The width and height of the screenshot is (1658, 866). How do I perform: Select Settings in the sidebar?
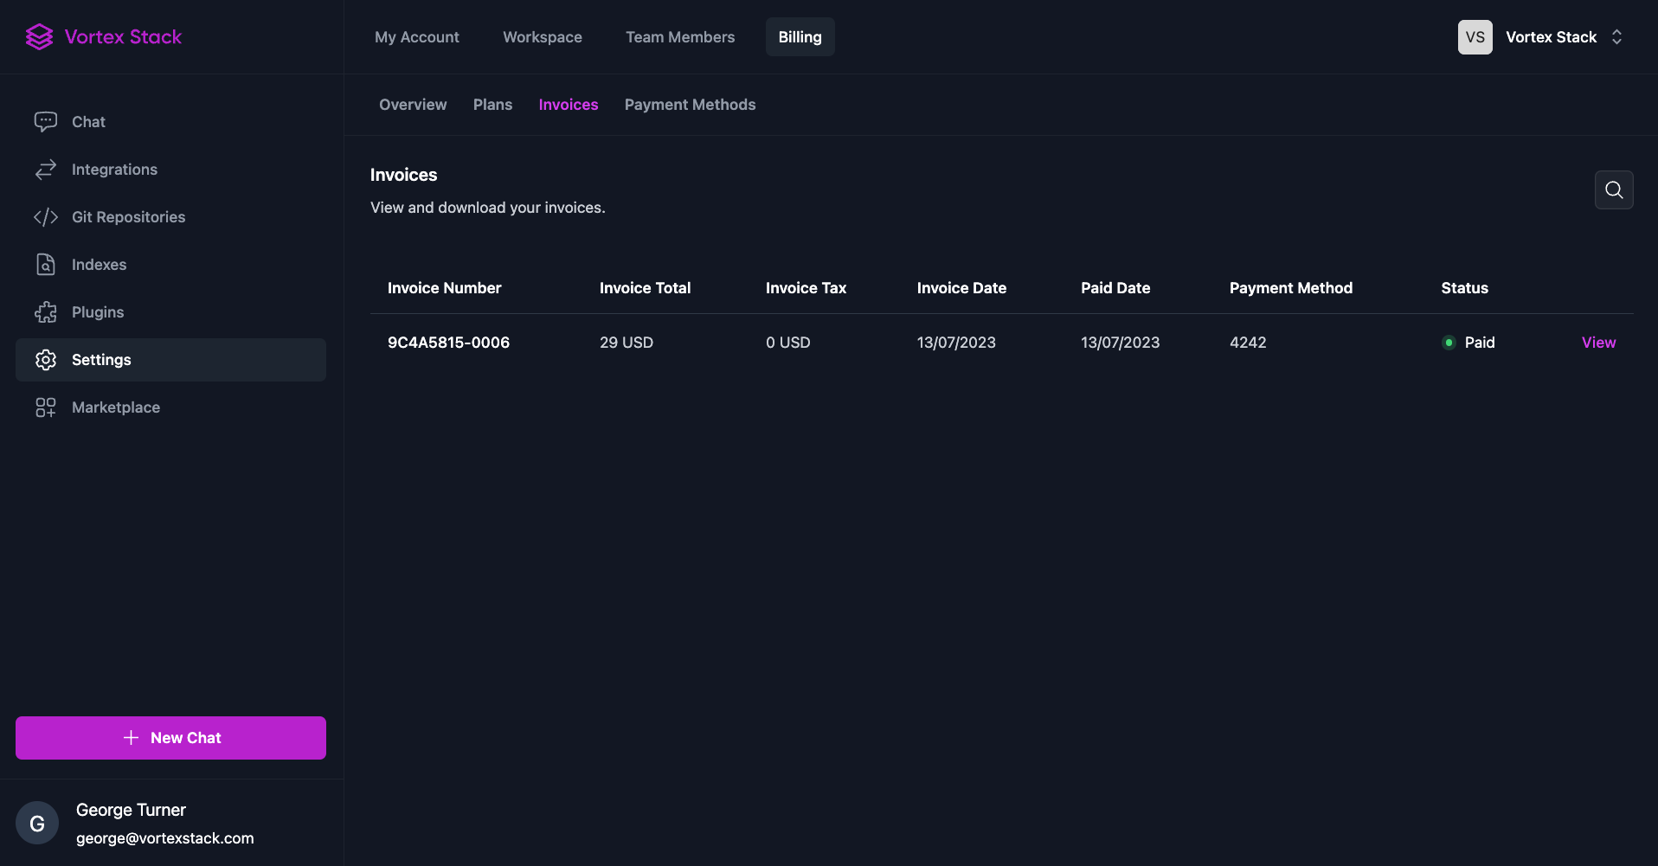170,360
